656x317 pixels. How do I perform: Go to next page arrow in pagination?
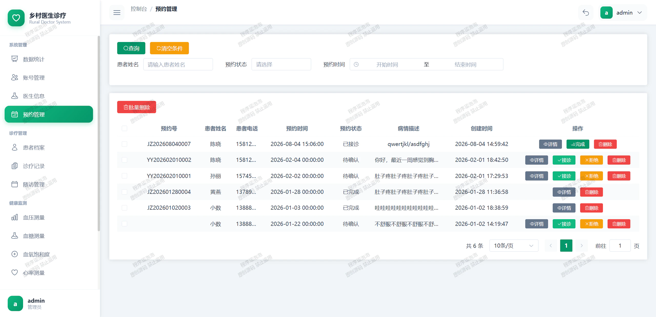tap(582, 246)
